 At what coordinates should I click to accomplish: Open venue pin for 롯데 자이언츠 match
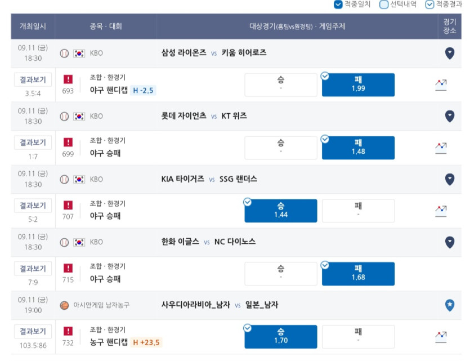(450, 116)
